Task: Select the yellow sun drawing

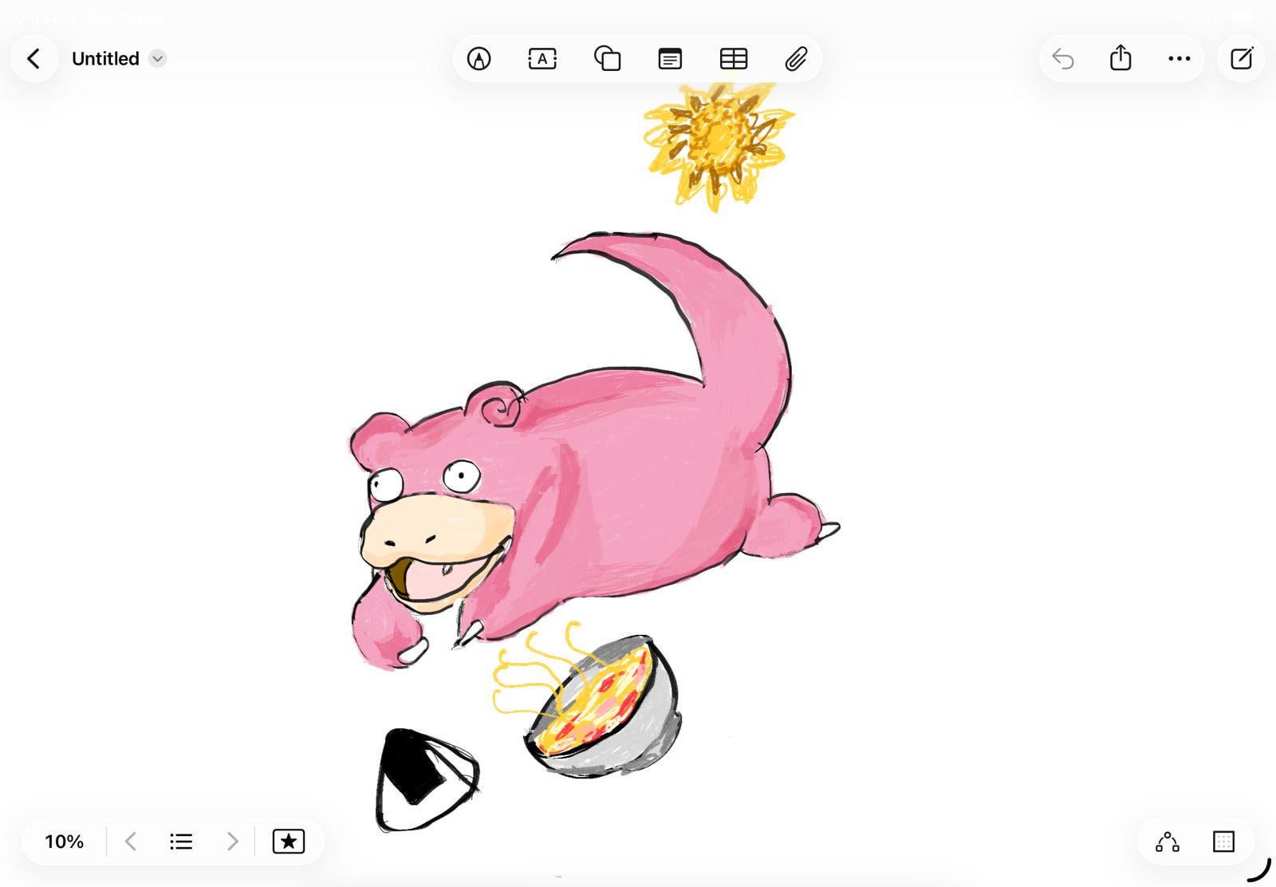Action: coord(718,142)
